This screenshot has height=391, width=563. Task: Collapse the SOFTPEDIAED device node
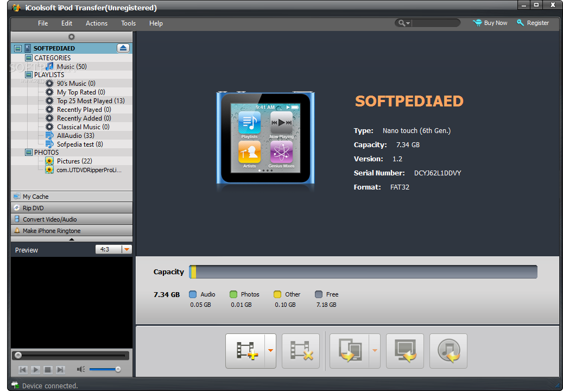17,48
